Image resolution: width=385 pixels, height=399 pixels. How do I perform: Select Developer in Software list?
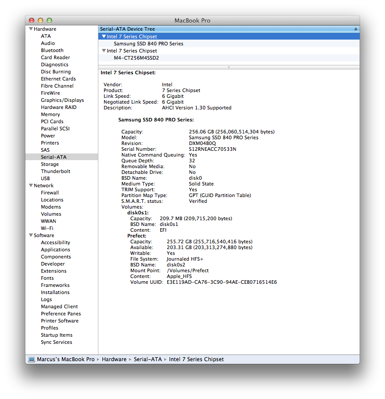tap(53, 264)
